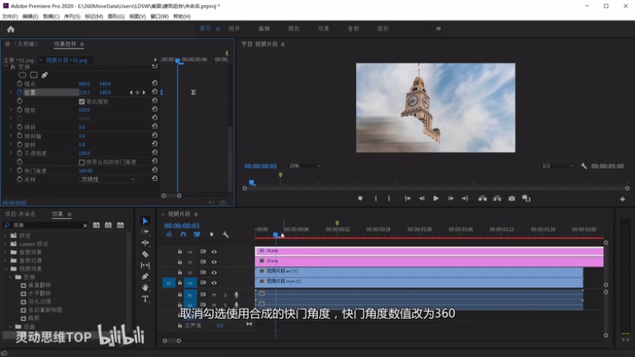
Task: Toggle 等比缩放 checkbox
Action: [x=82, y=101]
